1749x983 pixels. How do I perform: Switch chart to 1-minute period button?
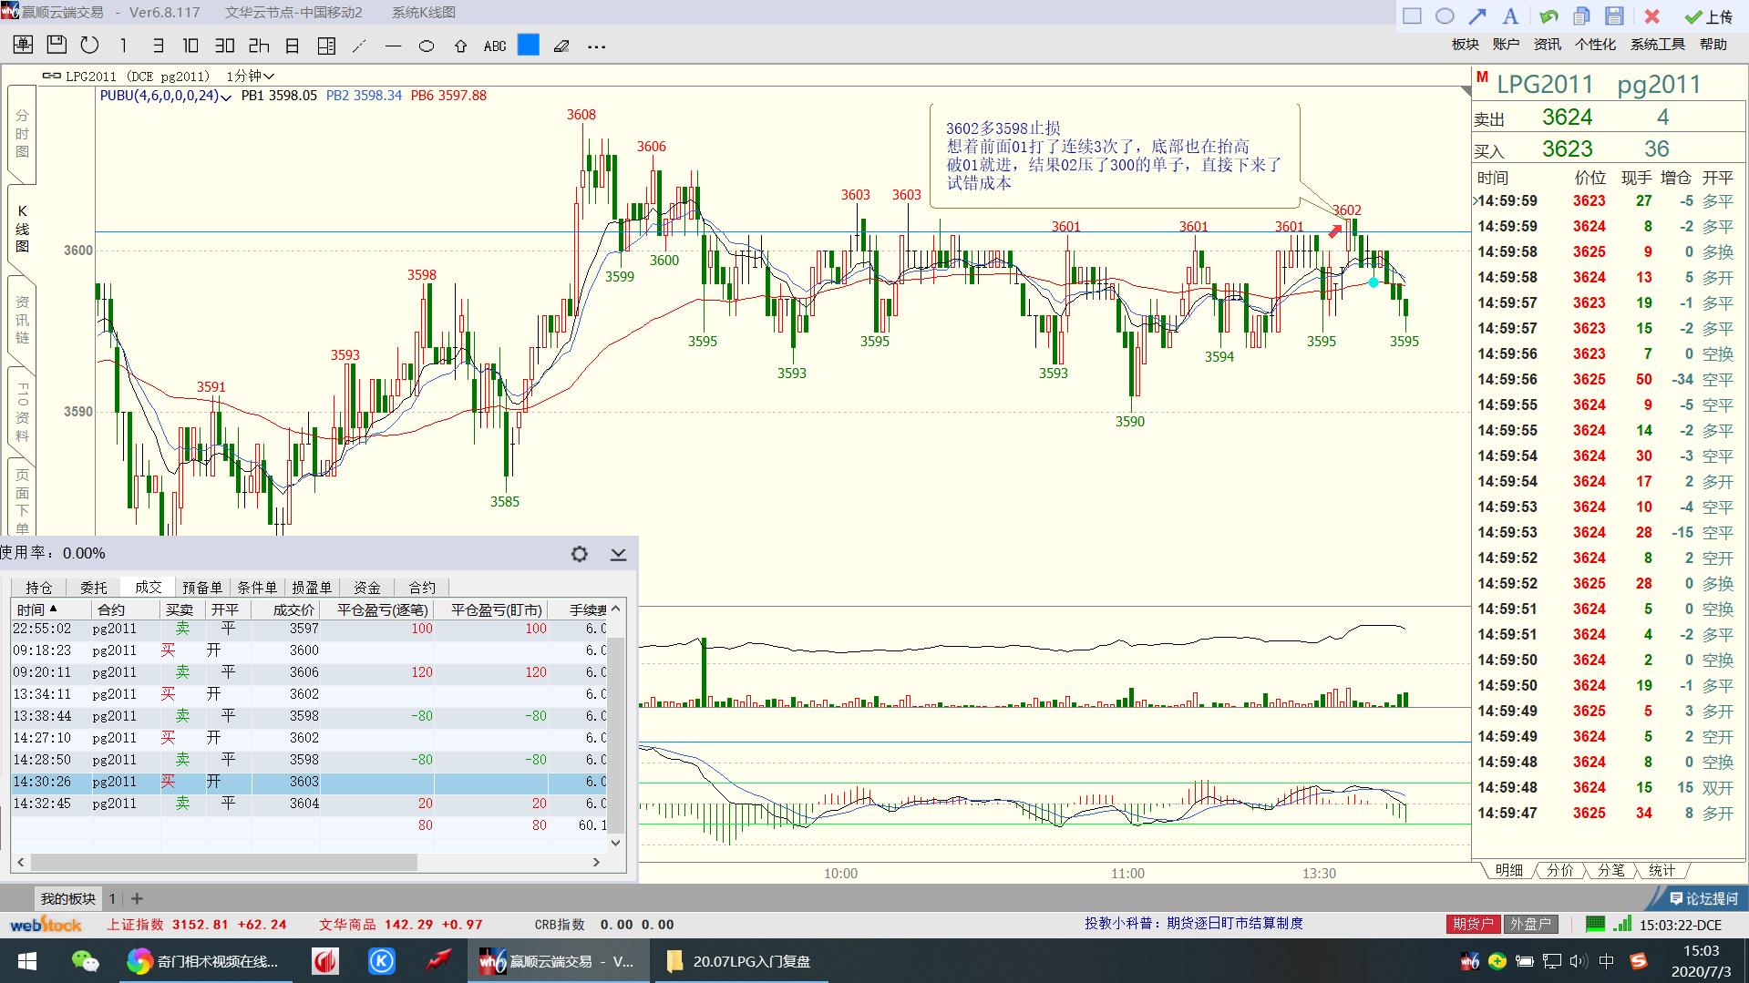click(123, 46)
